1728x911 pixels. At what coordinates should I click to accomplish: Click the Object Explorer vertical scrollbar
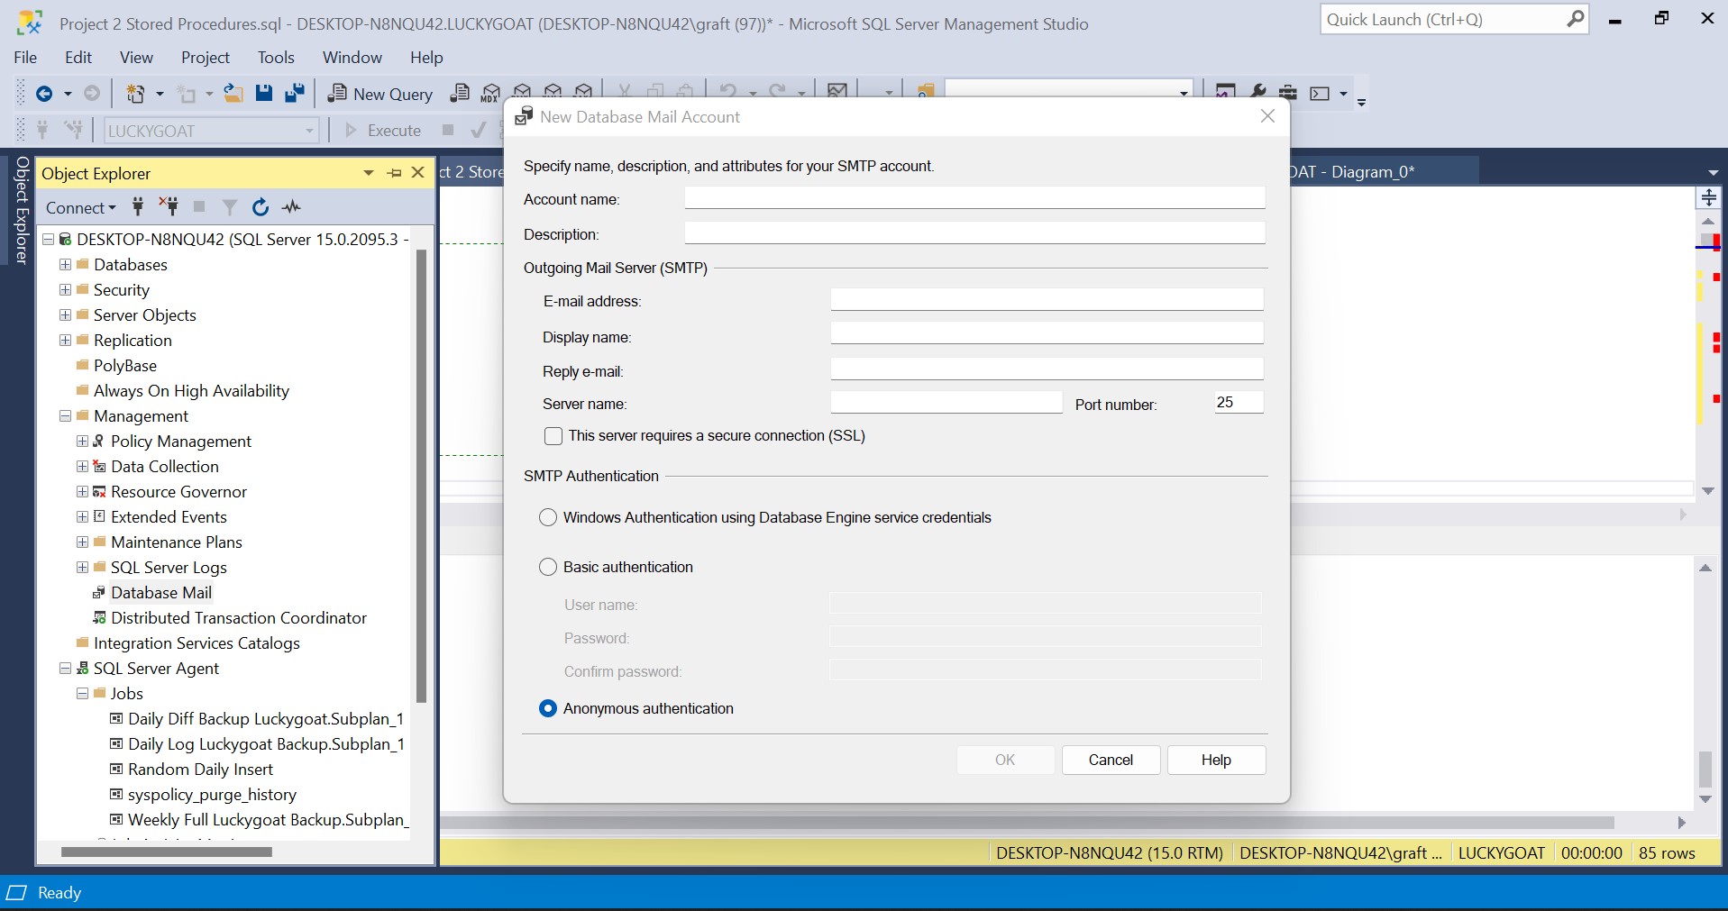click(421, 478)
